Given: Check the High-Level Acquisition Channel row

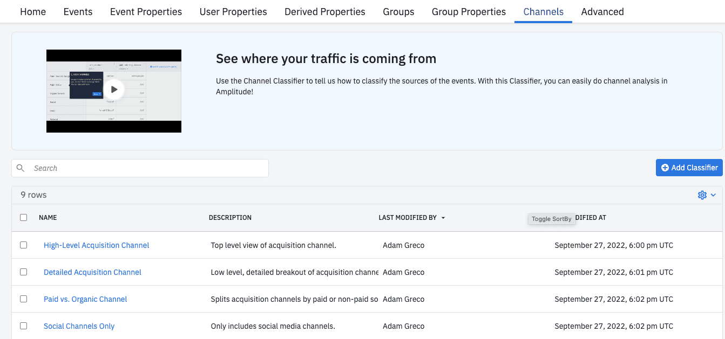Looking at the screenshot, I should pos(23,245).
